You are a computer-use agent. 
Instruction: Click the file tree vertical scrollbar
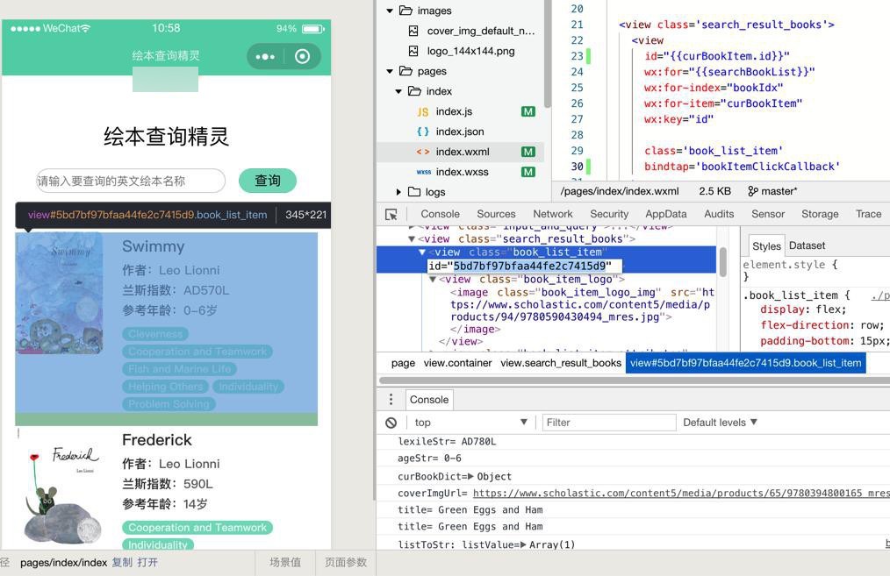pos(547,53)
